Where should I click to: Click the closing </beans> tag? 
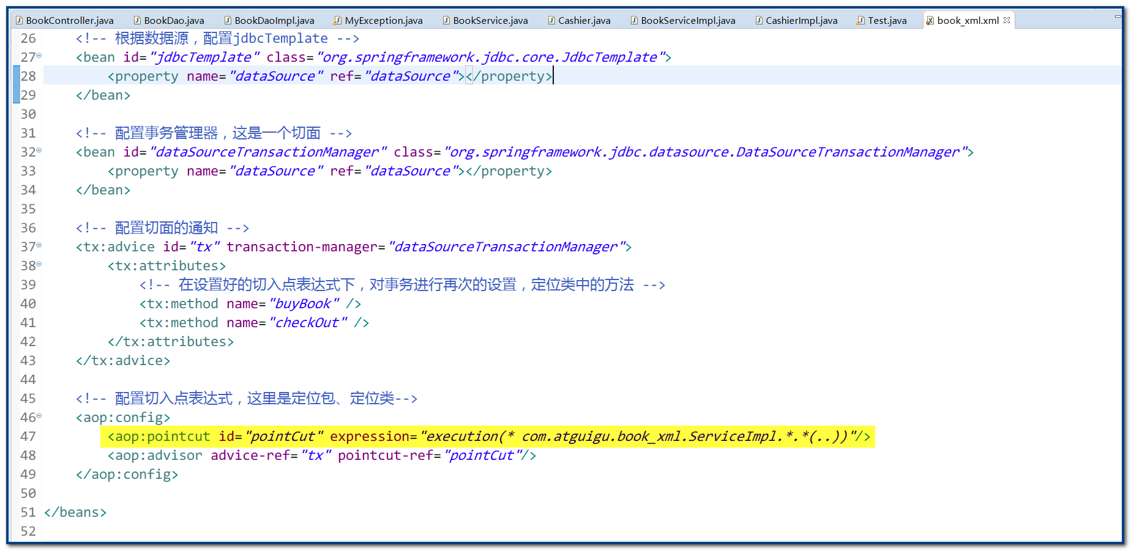tap(75, 512)
